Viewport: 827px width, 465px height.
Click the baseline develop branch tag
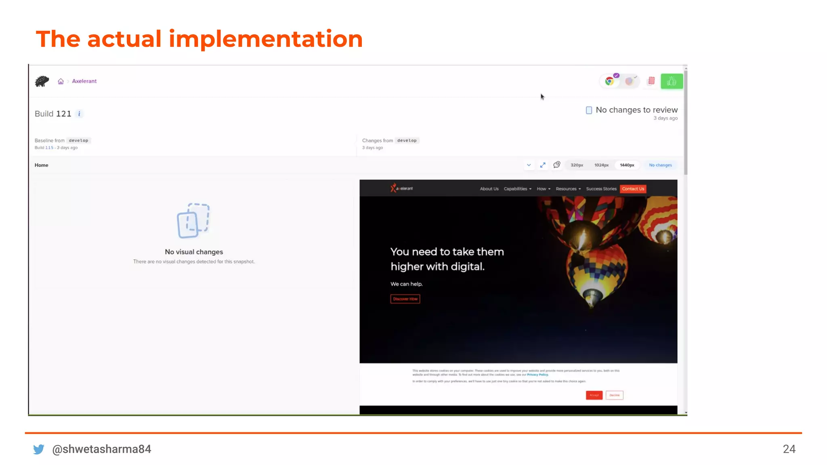[x=78, y=140]
